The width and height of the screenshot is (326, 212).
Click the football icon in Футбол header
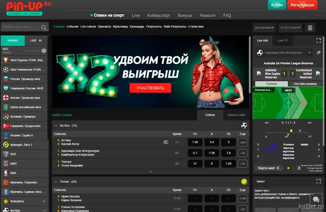point(244,125)
